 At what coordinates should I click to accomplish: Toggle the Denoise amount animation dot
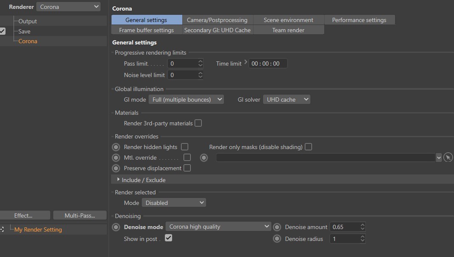[277, 227]
